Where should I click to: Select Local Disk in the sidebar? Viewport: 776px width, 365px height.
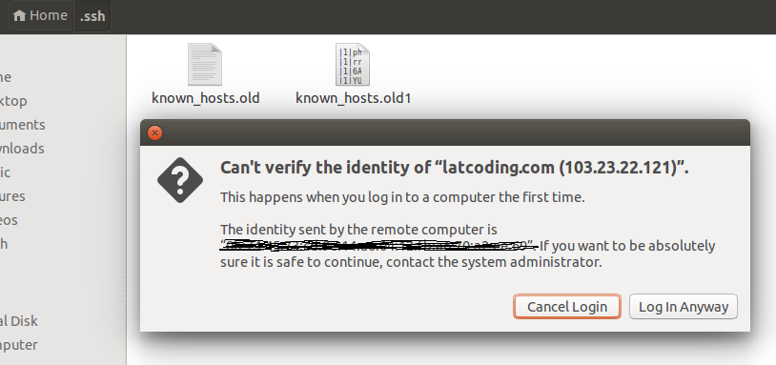point(19,321)
